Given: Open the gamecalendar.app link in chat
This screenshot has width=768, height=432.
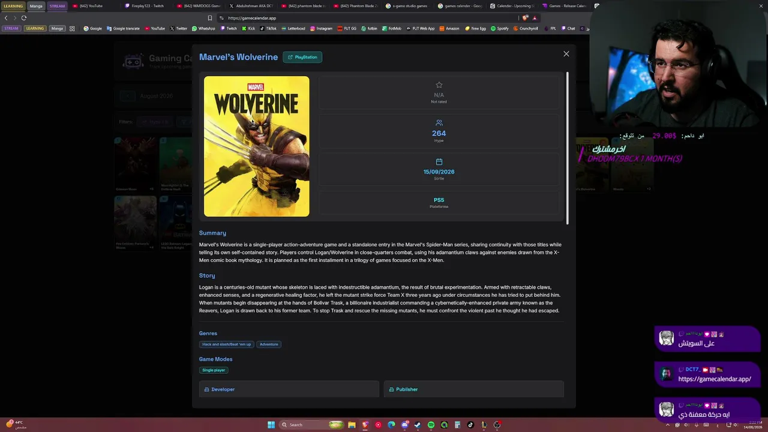Looking at the screenshot, I should click(715, 379).
